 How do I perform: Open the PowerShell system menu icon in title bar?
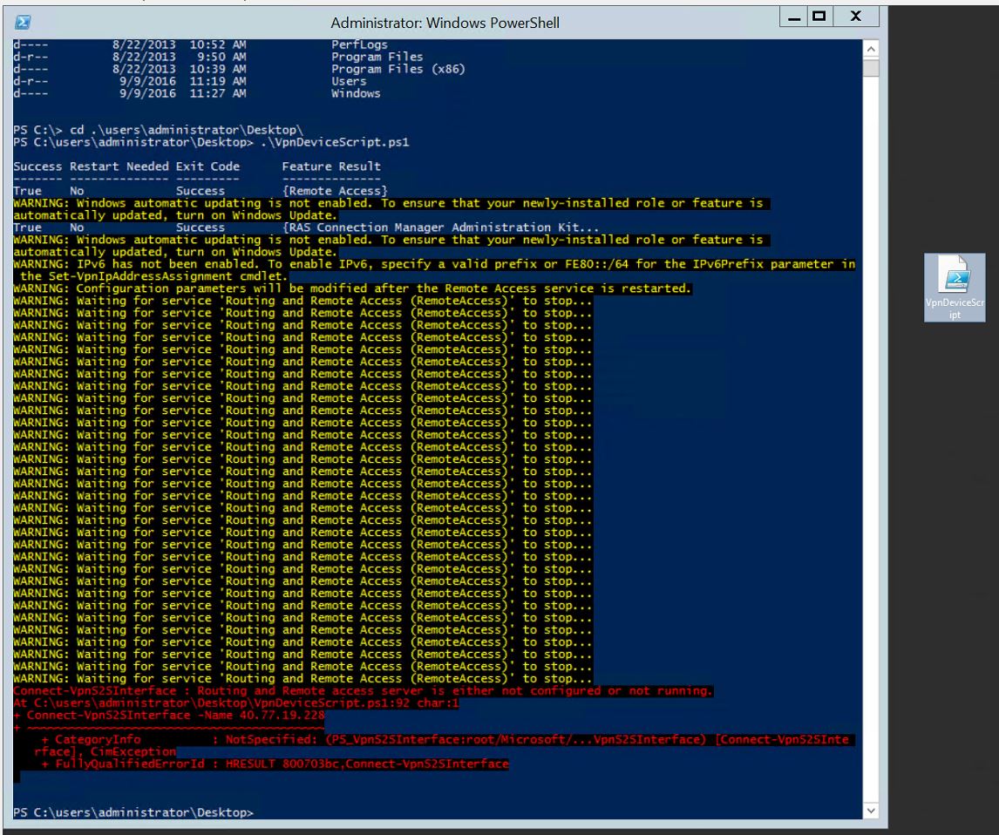[x=24, y=22]
